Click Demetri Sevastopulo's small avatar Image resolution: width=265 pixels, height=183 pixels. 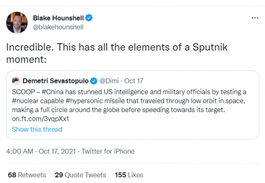[16, 81]
